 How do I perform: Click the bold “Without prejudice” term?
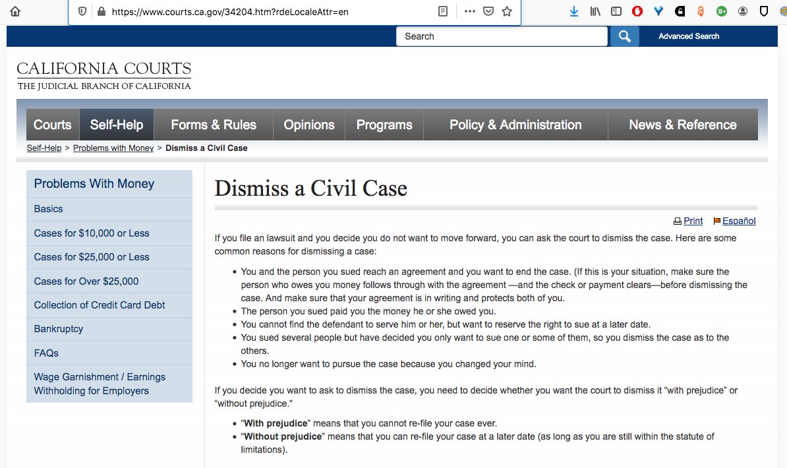point(283,436)
